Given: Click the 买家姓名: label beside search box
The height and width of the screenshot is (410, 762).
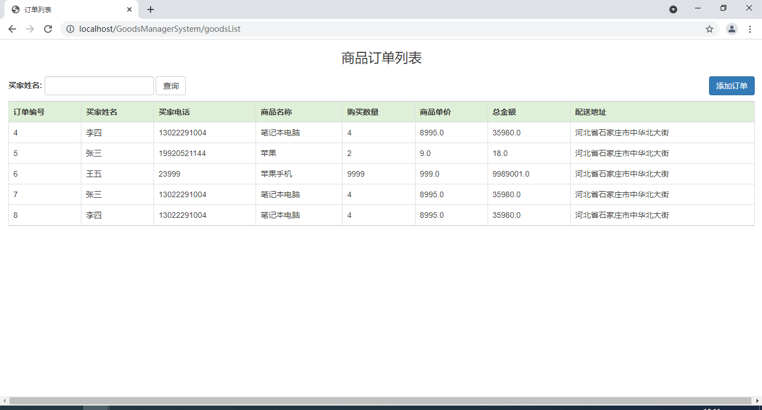Looking at the screenshot, I should pos(25,85).
